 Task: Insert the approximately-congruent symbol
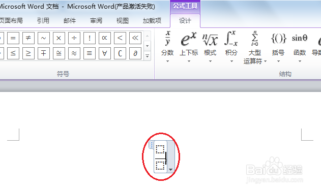(59, 53)
